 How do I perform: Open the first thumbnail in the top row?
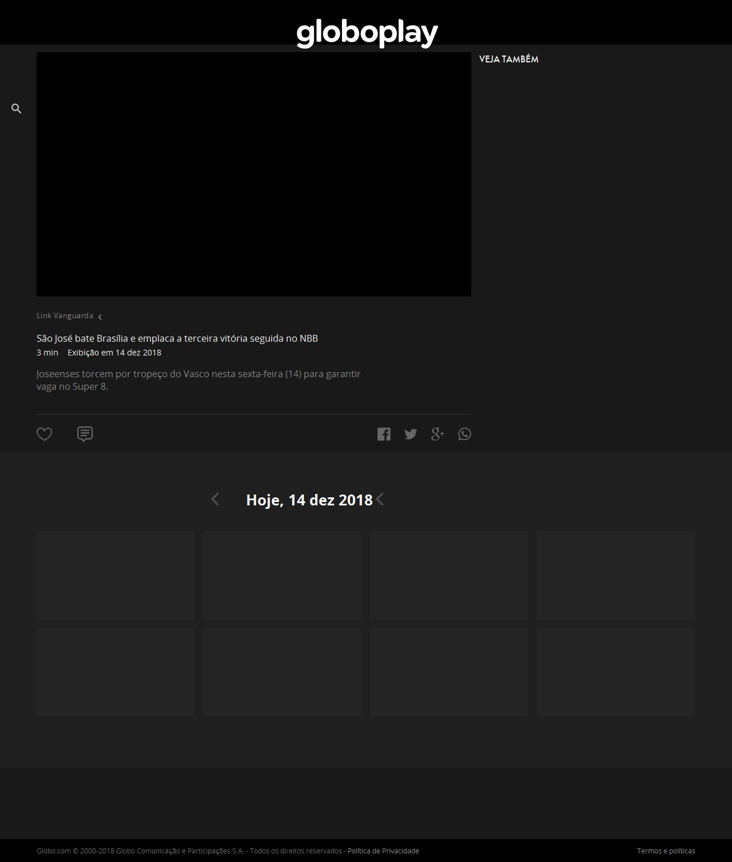coord(116,575)
